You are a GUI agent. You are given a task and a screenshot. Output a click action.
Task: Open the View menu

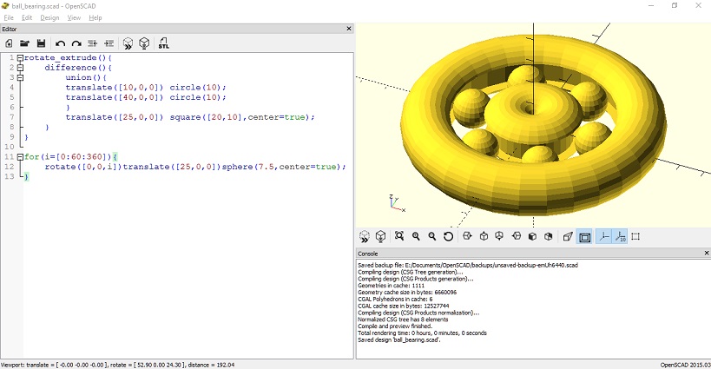(74, 17)
